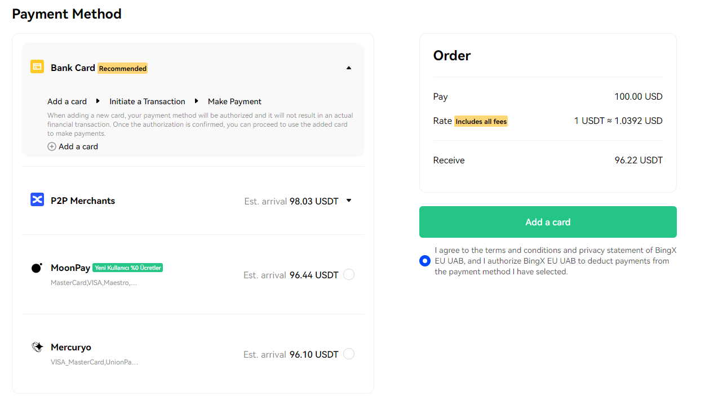Click the P2P Merchants estimated arrival 98.03 USDT
The height and width of the screenshot is (396, 718).
291,201
